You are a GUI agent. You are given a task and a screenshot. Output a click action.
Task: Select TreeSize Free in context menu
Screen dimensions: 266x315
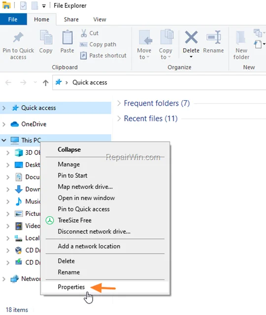(x=74, y=220)
